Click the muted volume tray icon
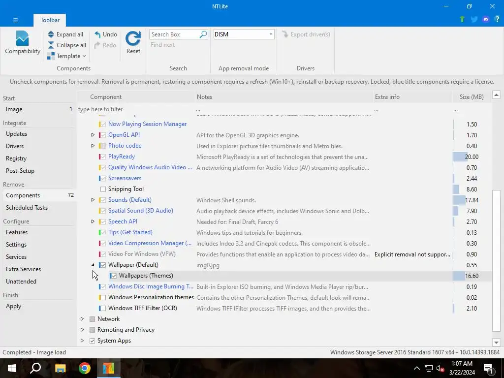 pos(441,368)
